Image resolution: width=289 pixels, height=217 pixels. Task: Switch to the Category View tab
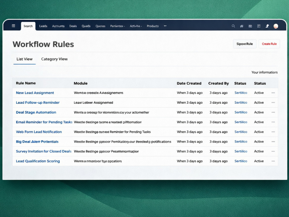tap(54, 59)
